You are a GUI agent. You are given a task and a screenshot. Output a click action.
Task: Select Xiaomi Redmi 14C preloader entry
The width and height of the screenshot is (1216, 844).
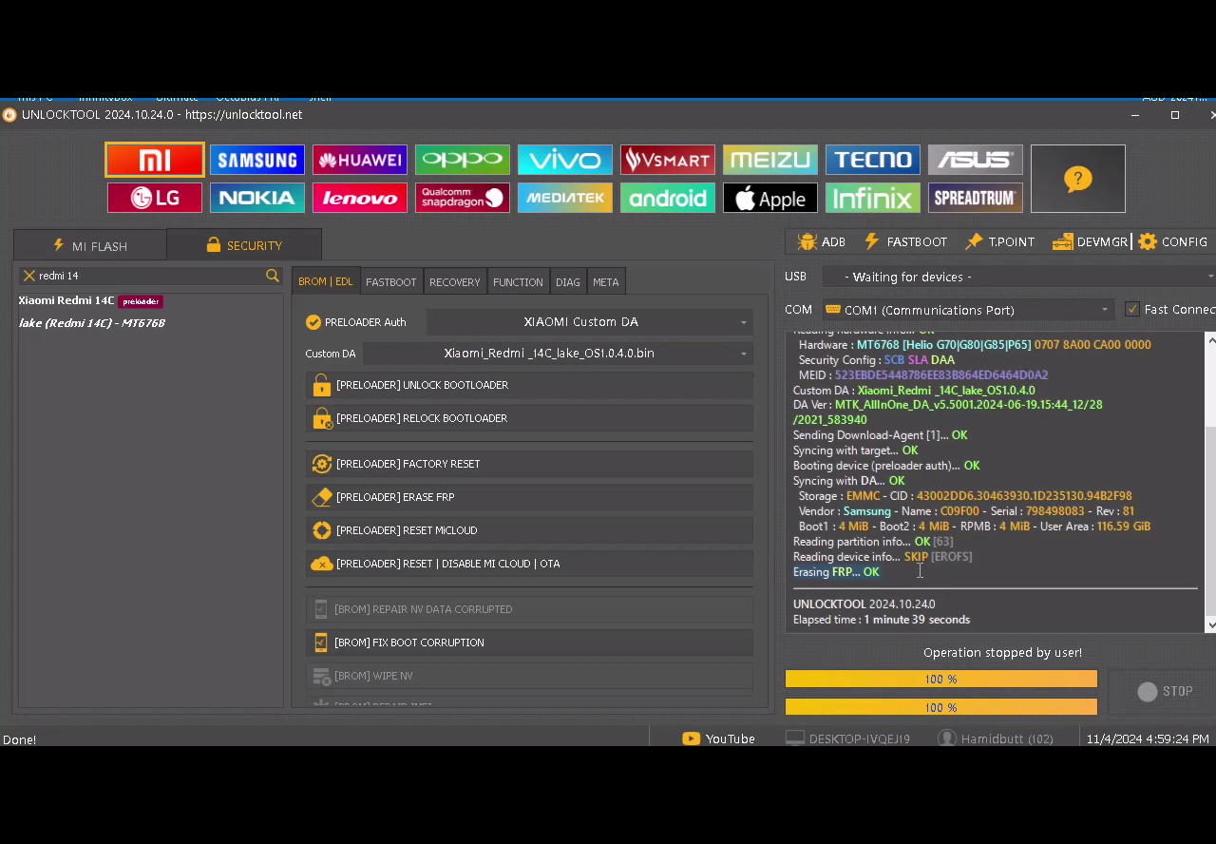[91, 300]
